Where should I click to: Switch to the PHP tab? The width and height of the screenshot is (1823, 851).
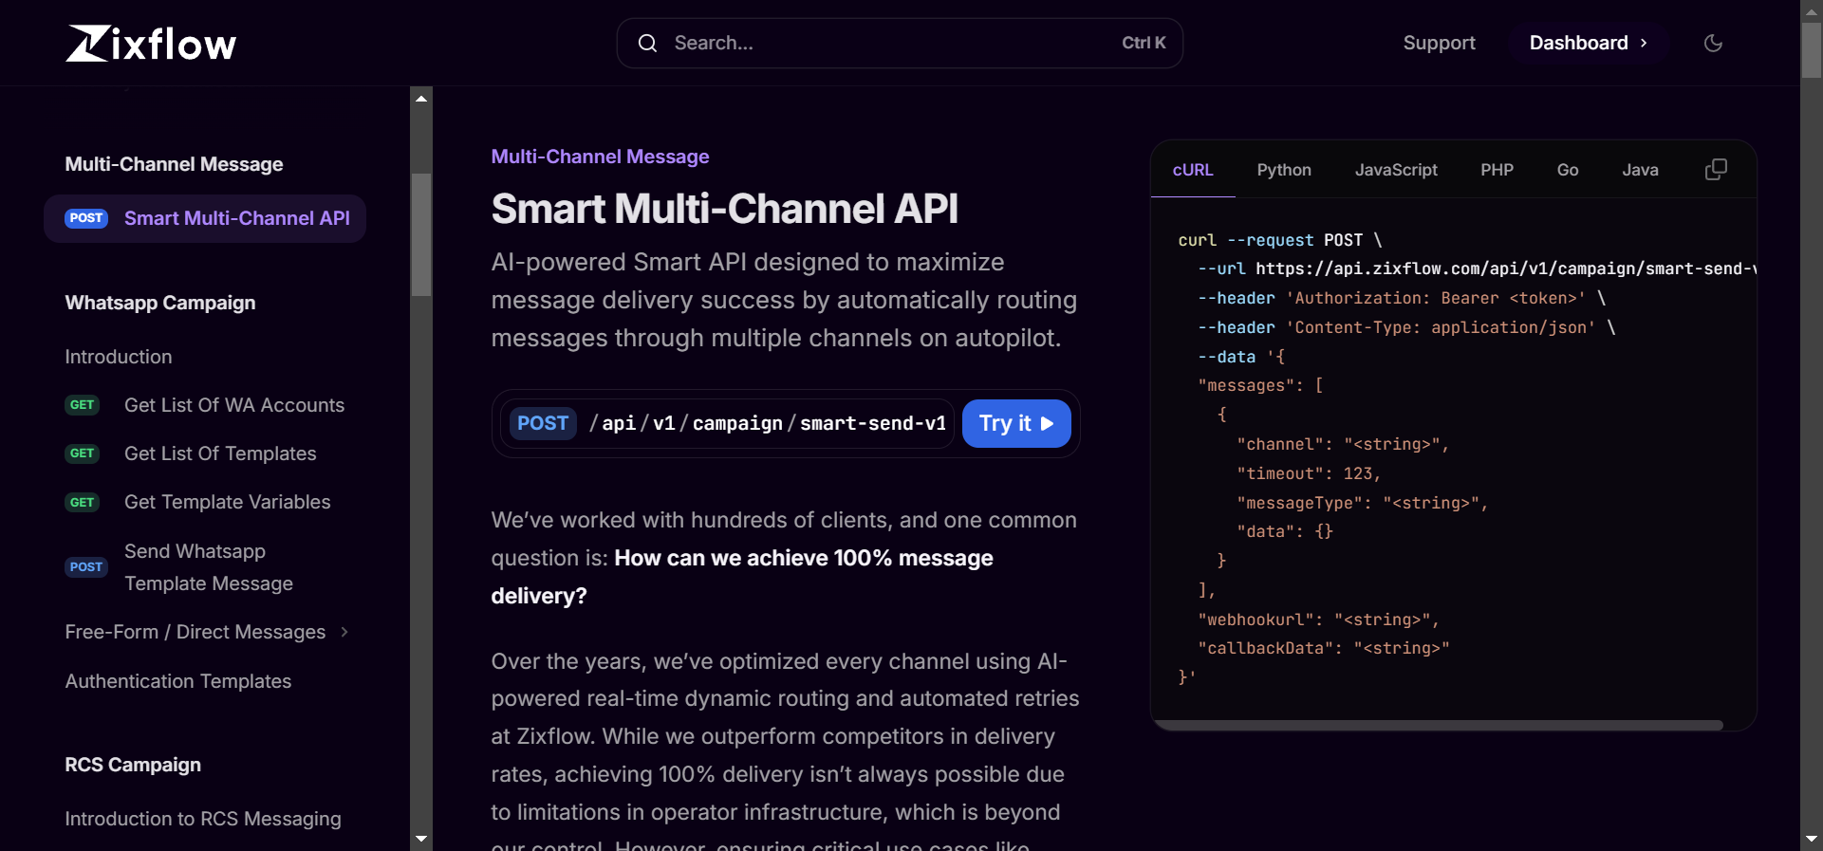click(x=1497, y=170)
